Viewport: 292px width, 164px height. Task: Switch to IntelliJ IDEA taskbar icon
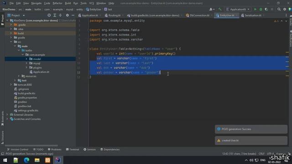[x=58, y=160]
